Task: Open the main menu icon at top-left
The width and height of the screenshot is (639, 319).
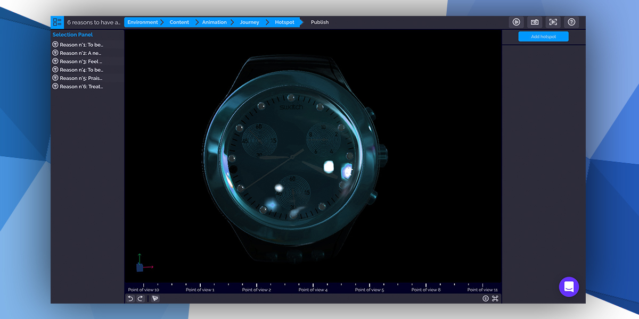Action: pos(57,22)
